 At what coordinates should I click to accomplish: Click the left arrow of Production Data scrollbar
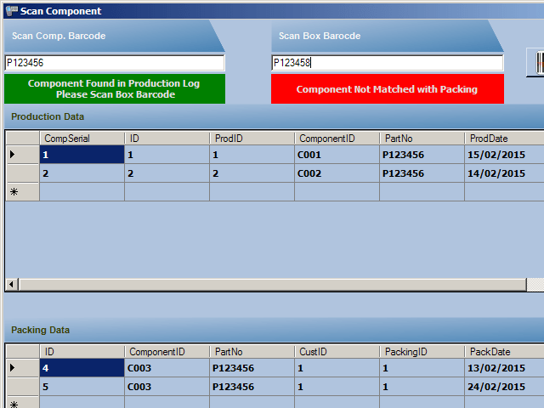(12, 284)
